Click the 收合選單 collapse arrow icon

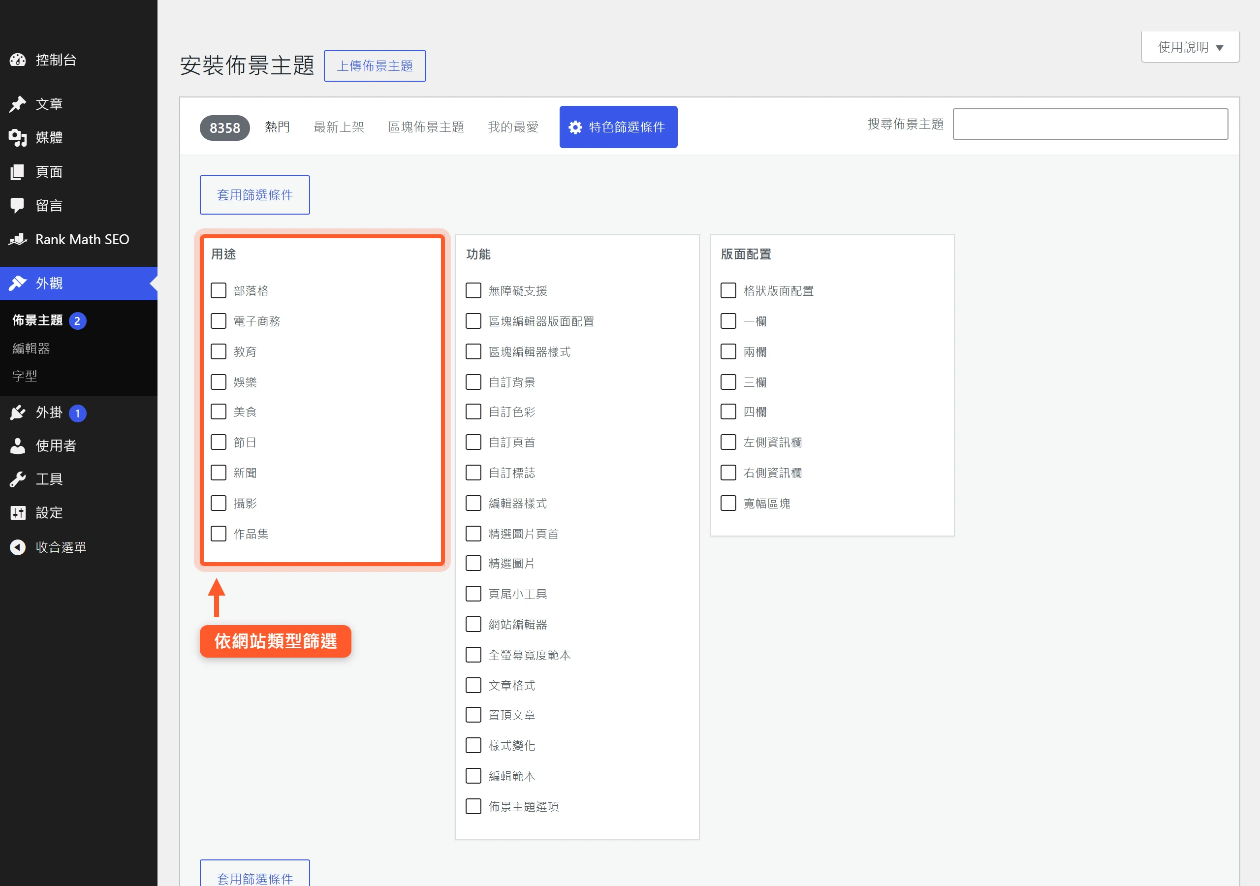point(18,547)
